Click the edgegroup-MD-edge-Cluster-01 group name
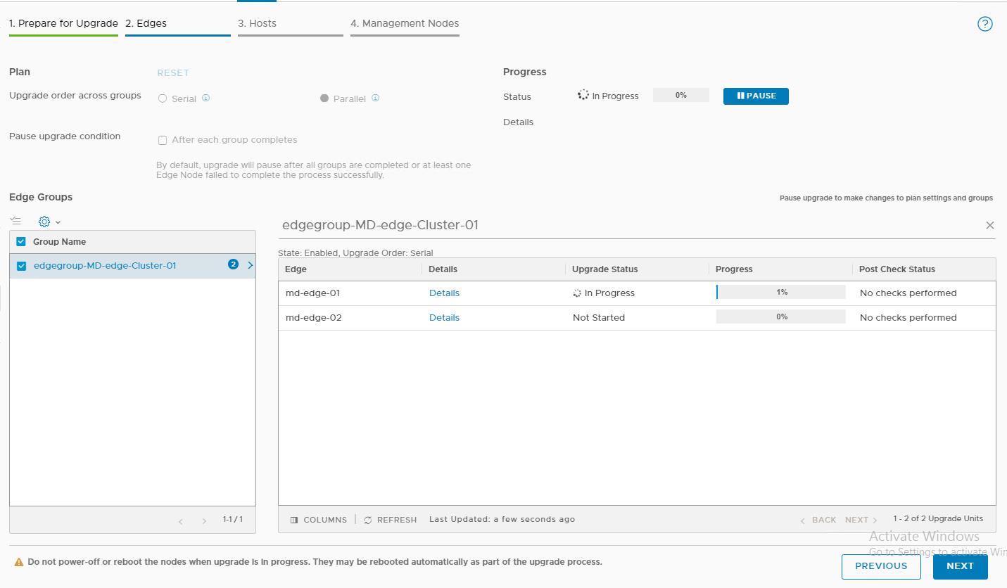Viewport: 1007px width, 588px height. click(x=105, y=266)
